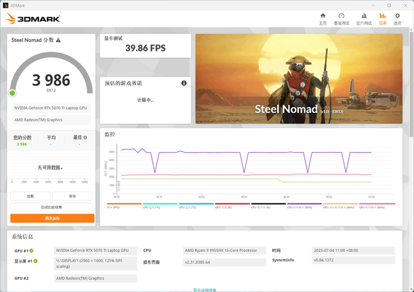Click green check icon next to GPU #1
The image size is (414, 292).
(33, 250)
